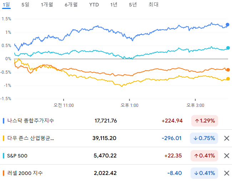Click the yellow Dow Jones endpoint dot

pos(228,79)
